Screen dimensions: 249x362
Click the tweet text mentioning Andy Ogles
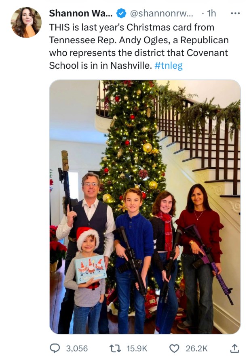pos(139,40)
